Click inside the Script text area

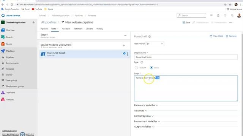click(x=186, y=88)
